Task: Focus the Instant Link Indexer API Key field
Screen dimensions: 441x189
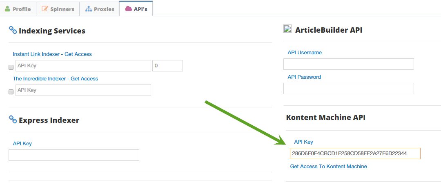Action: coord(83,66)
